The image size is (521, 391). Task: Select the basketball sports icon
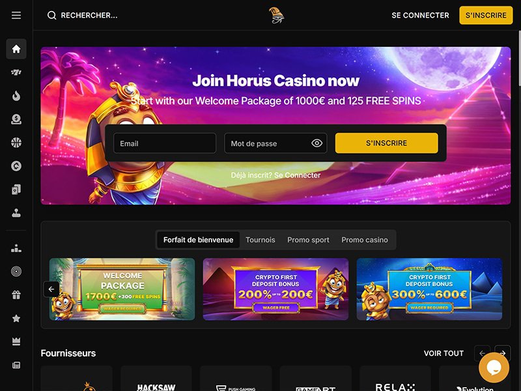point(16,142)
